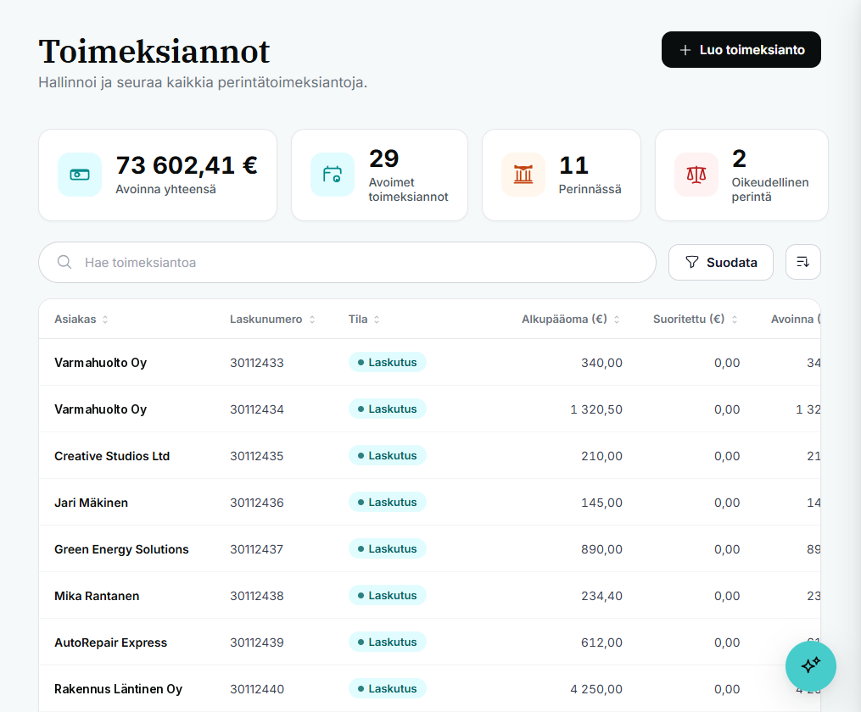Click the scales icon on Oikeudellinen perintä card

coord(696,175)
